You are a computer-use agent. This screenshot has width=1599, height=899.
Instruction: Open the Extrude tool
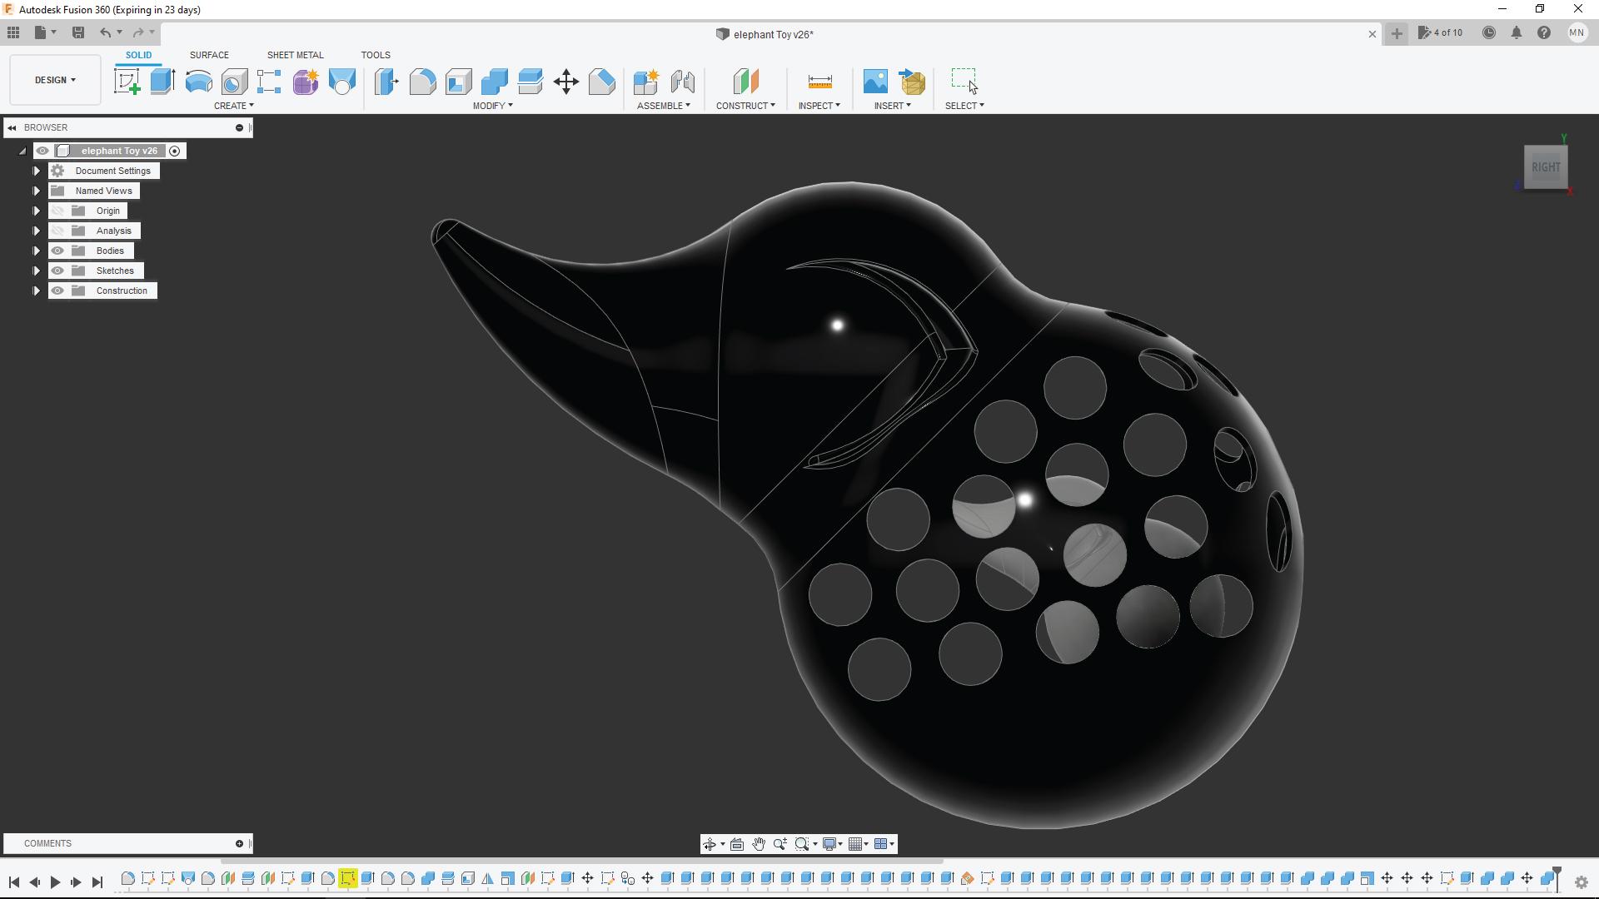point(161,80)
